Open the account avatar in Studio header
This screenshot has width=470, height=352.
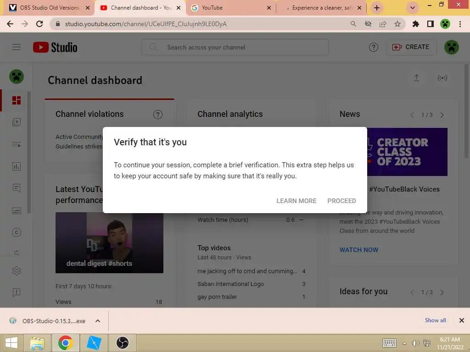coord(452,47)
